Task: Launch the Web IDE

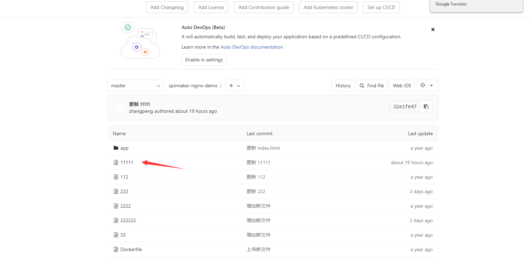Action: (402, 86)
